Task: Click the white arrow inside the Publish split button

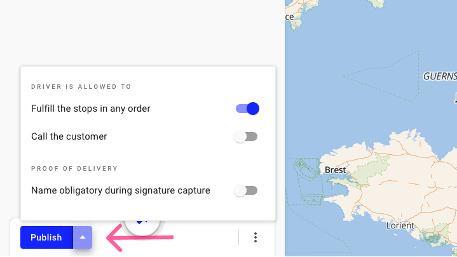Action: point(83,237)
